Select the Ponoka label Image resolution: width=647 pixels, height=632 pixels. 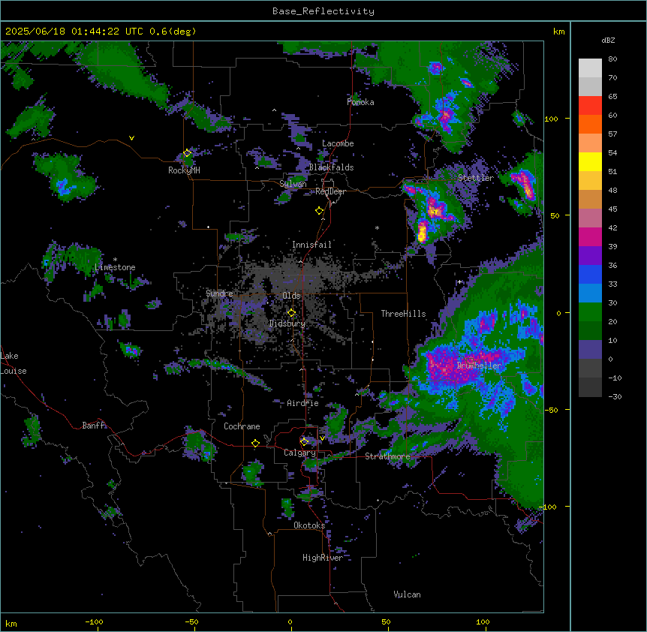point(360,102)
